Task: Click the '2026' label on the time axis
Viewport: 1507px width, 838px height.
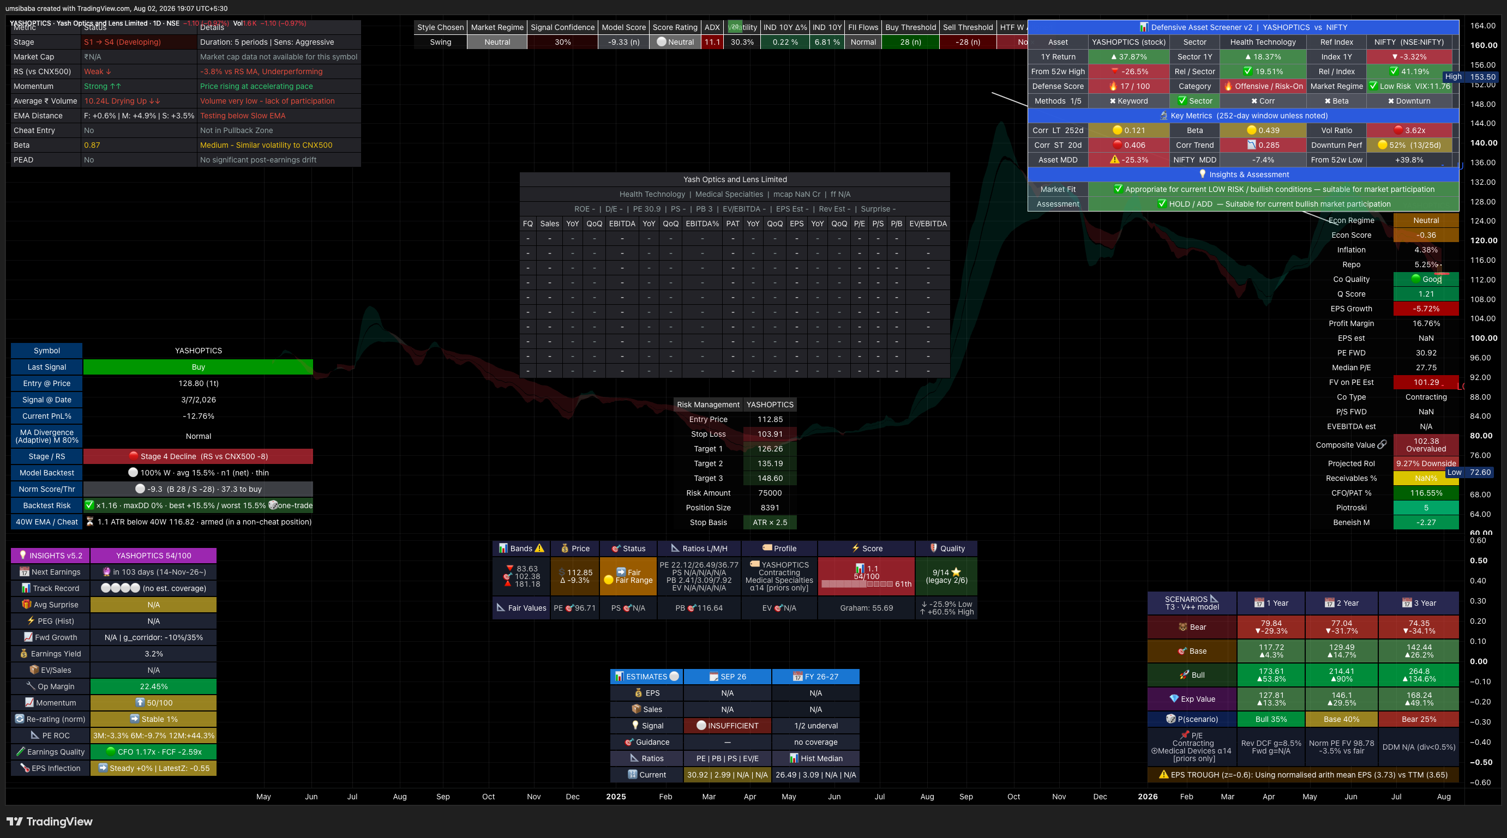Action: point(1147,797)
